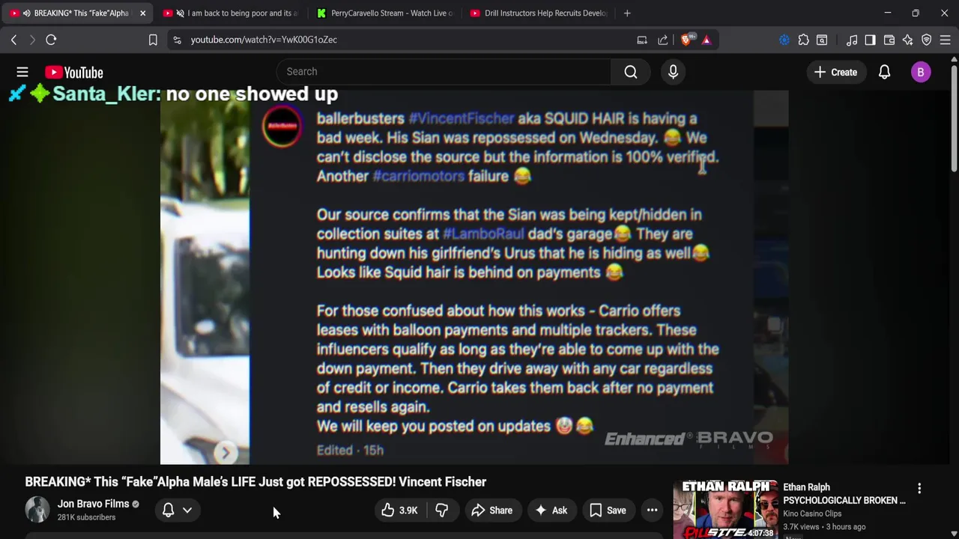Click the Ask button
This screenshot has height=539, width=959.
coord(551,511)
